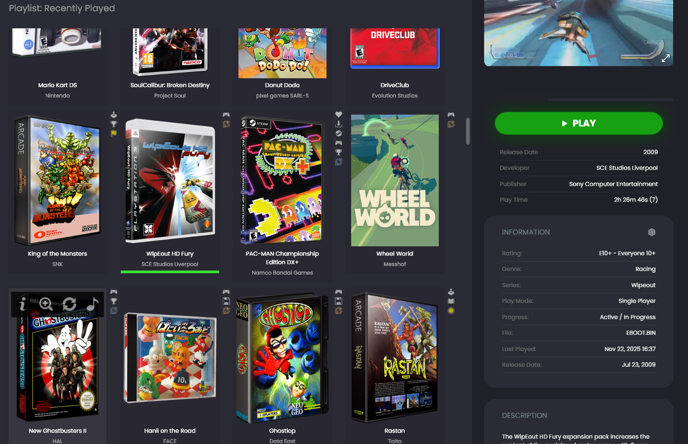Click the Racing genre value
Viewport: 688px width, 444px height.
[645, 269]
